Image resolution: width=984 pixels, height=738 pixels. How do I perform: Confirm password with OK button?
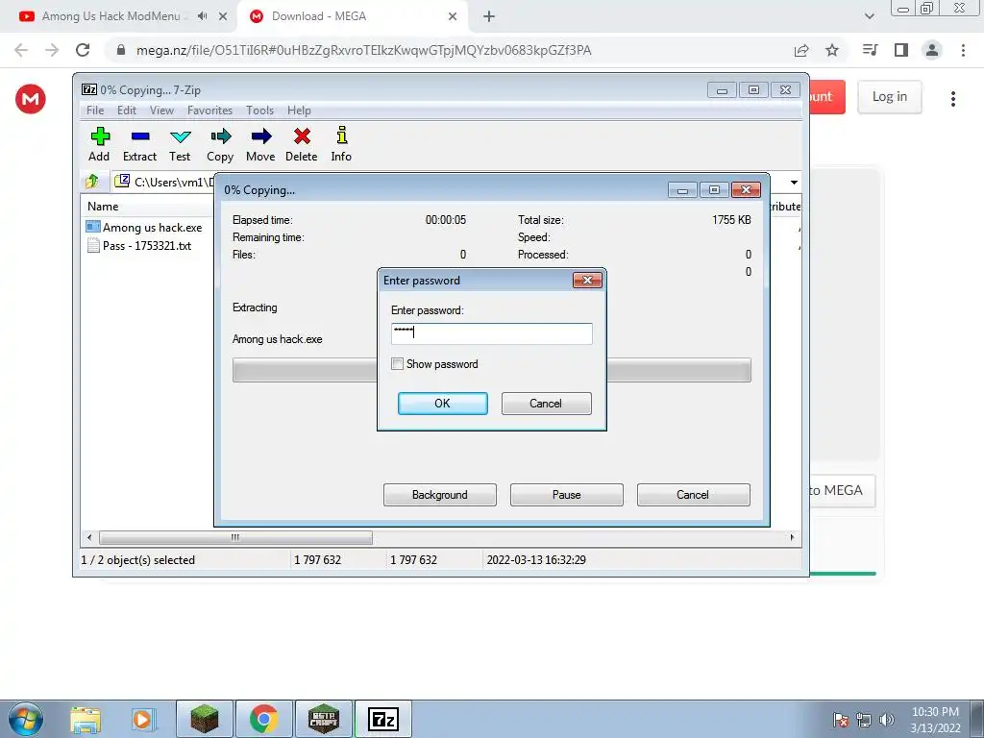[442, 404]
